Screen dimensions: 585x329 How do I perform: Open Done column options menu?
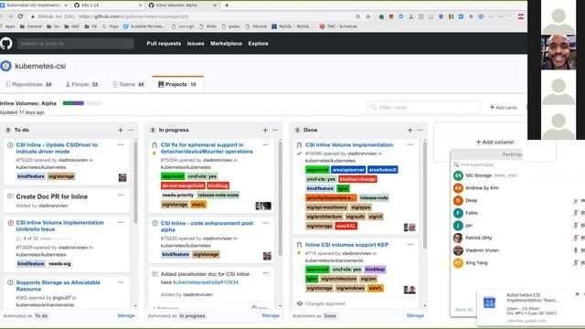420,130
